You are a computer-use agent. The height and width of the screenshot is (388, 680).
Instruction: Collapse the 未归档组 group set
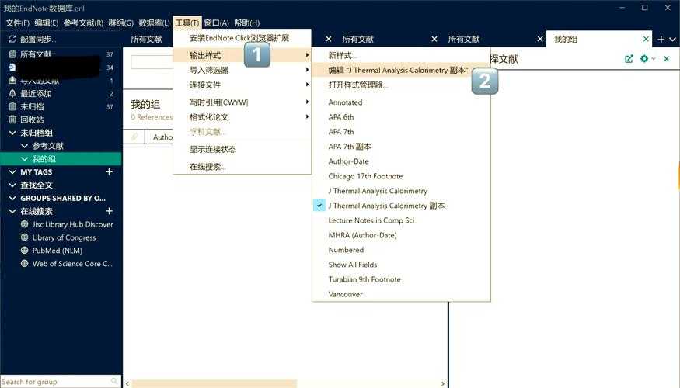click(12, 133)
